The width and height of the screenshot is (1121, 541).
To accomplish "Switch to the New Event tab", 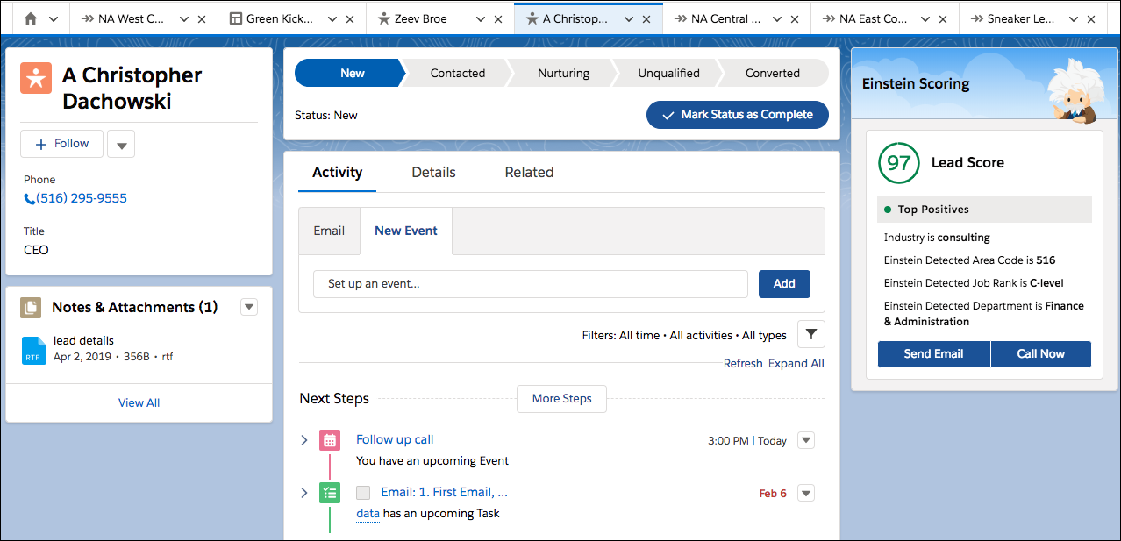I will [x=406, y=231].
